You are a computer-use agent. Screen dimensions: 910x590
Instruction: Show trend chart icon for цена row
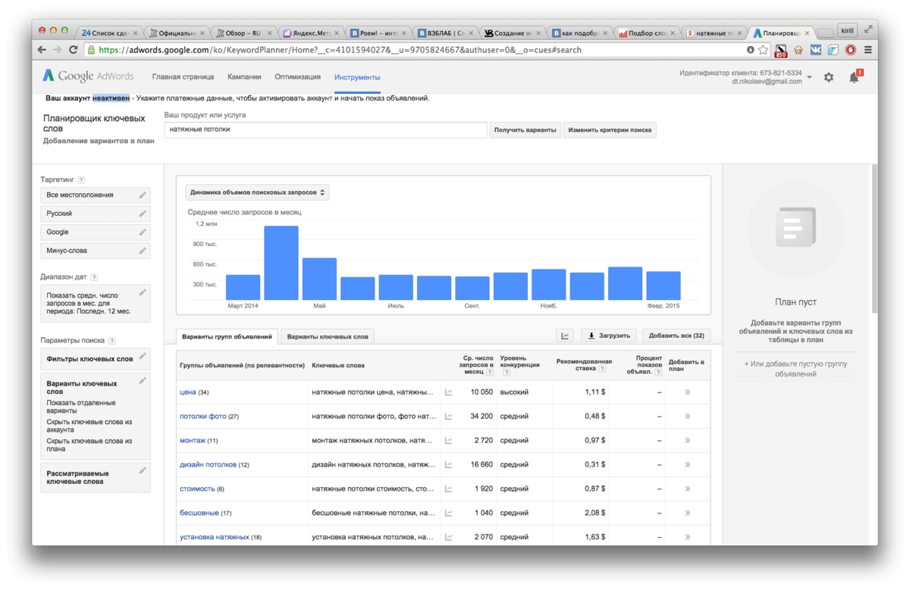click(449, 392)
